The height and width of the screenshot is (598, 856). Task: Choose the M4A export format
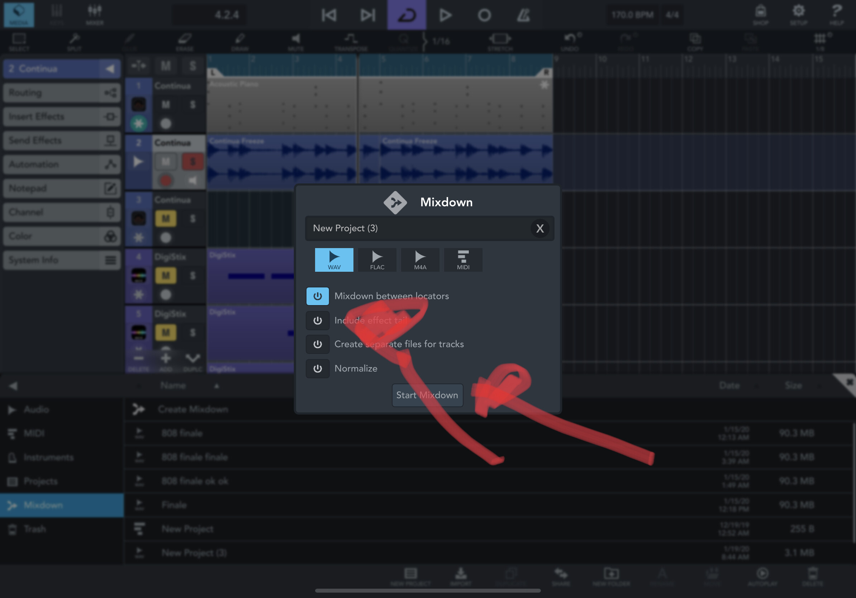coord(420,260)
